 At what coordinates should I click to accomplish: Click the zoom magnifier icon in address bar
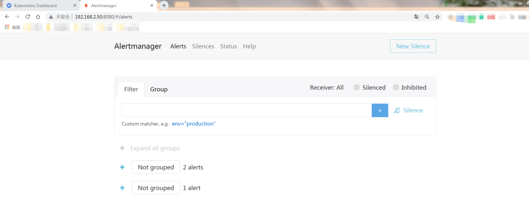(x=427, y=17)
